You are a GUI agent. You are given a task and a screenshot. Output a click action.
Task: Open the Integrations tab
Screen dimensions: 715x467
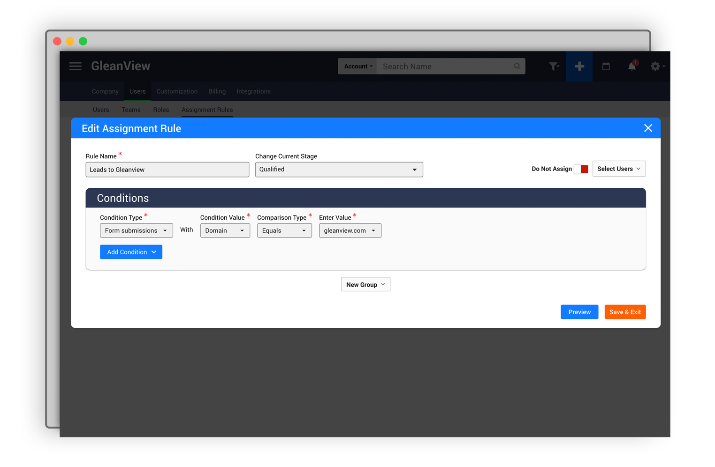(x=253, y=91)
